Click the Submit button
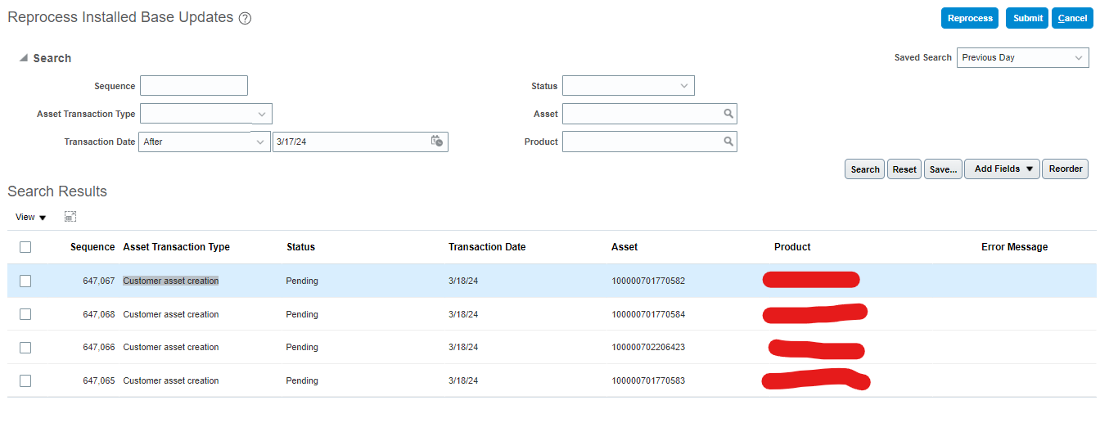 pyautogui.click(x=1028, y=18)
